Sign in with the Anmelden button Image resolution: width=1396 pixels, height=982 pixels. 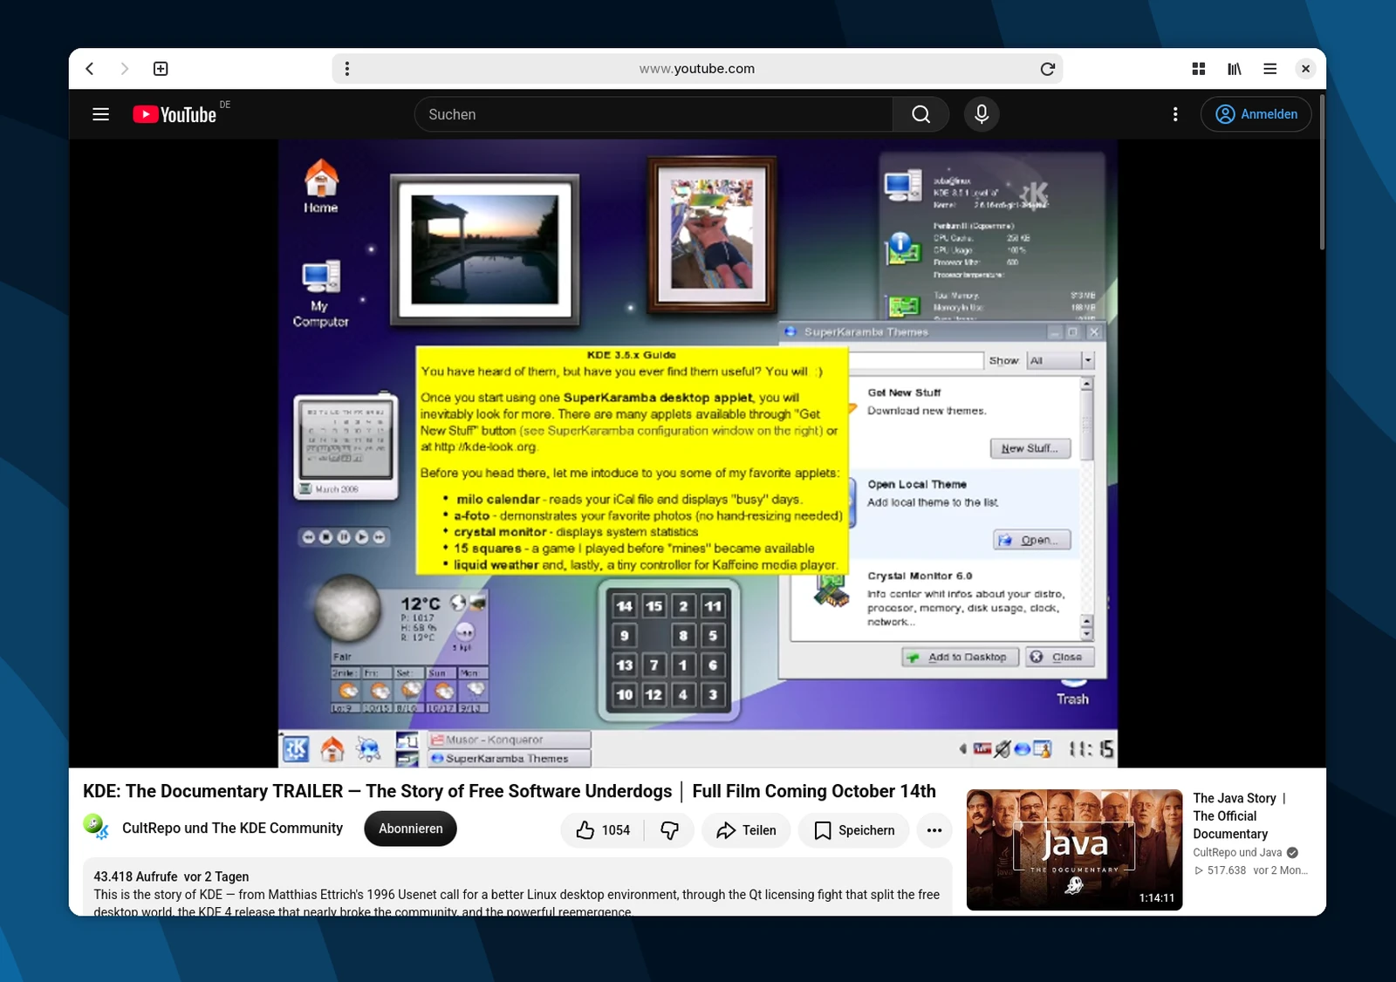1256,114
